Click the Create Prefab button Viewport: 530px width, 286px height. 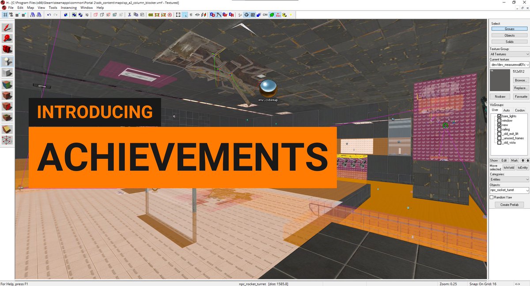pyautogui.click(x=509, y=204)
